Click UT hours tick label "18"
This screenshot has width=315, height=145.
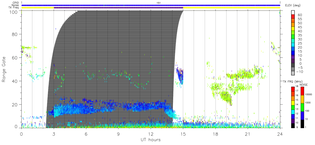(215, 134)
